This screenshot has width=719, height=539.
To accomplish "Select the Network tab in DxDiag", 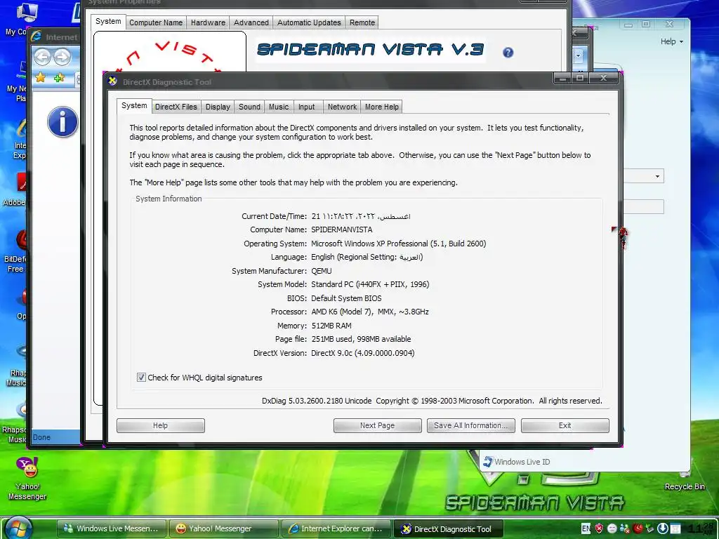I will click(x=342, y=107).
